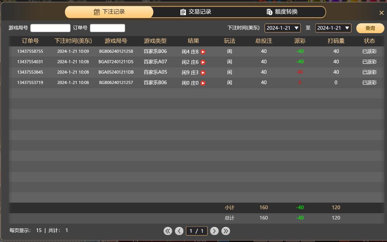Select order number 13437553719
387x242 pixels.
point(30,83)
